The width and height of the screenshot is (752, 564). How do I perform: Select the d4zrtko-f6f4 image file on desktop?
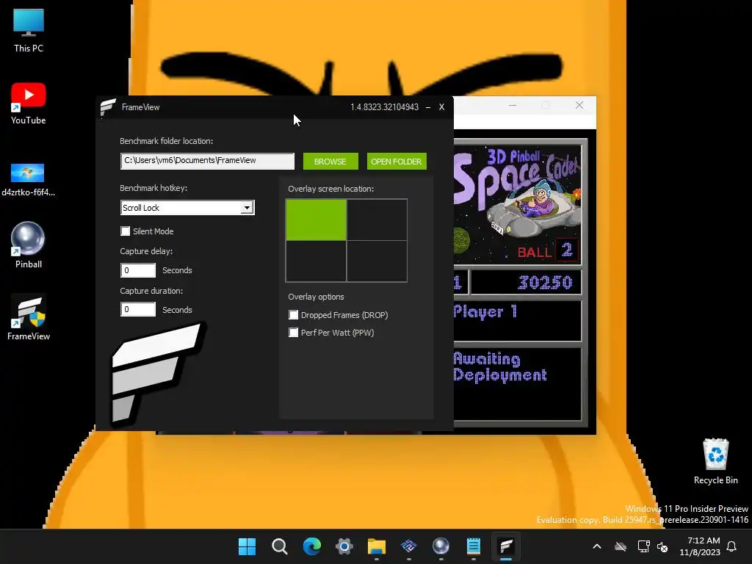click(x=29, y=179)
